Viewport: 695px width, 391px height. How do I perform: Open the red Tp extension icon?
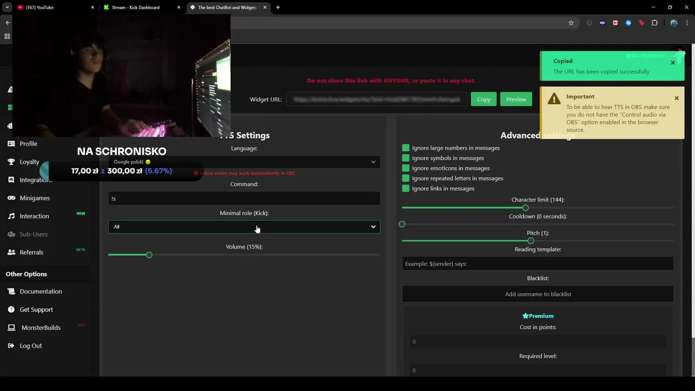coord(641,23)
